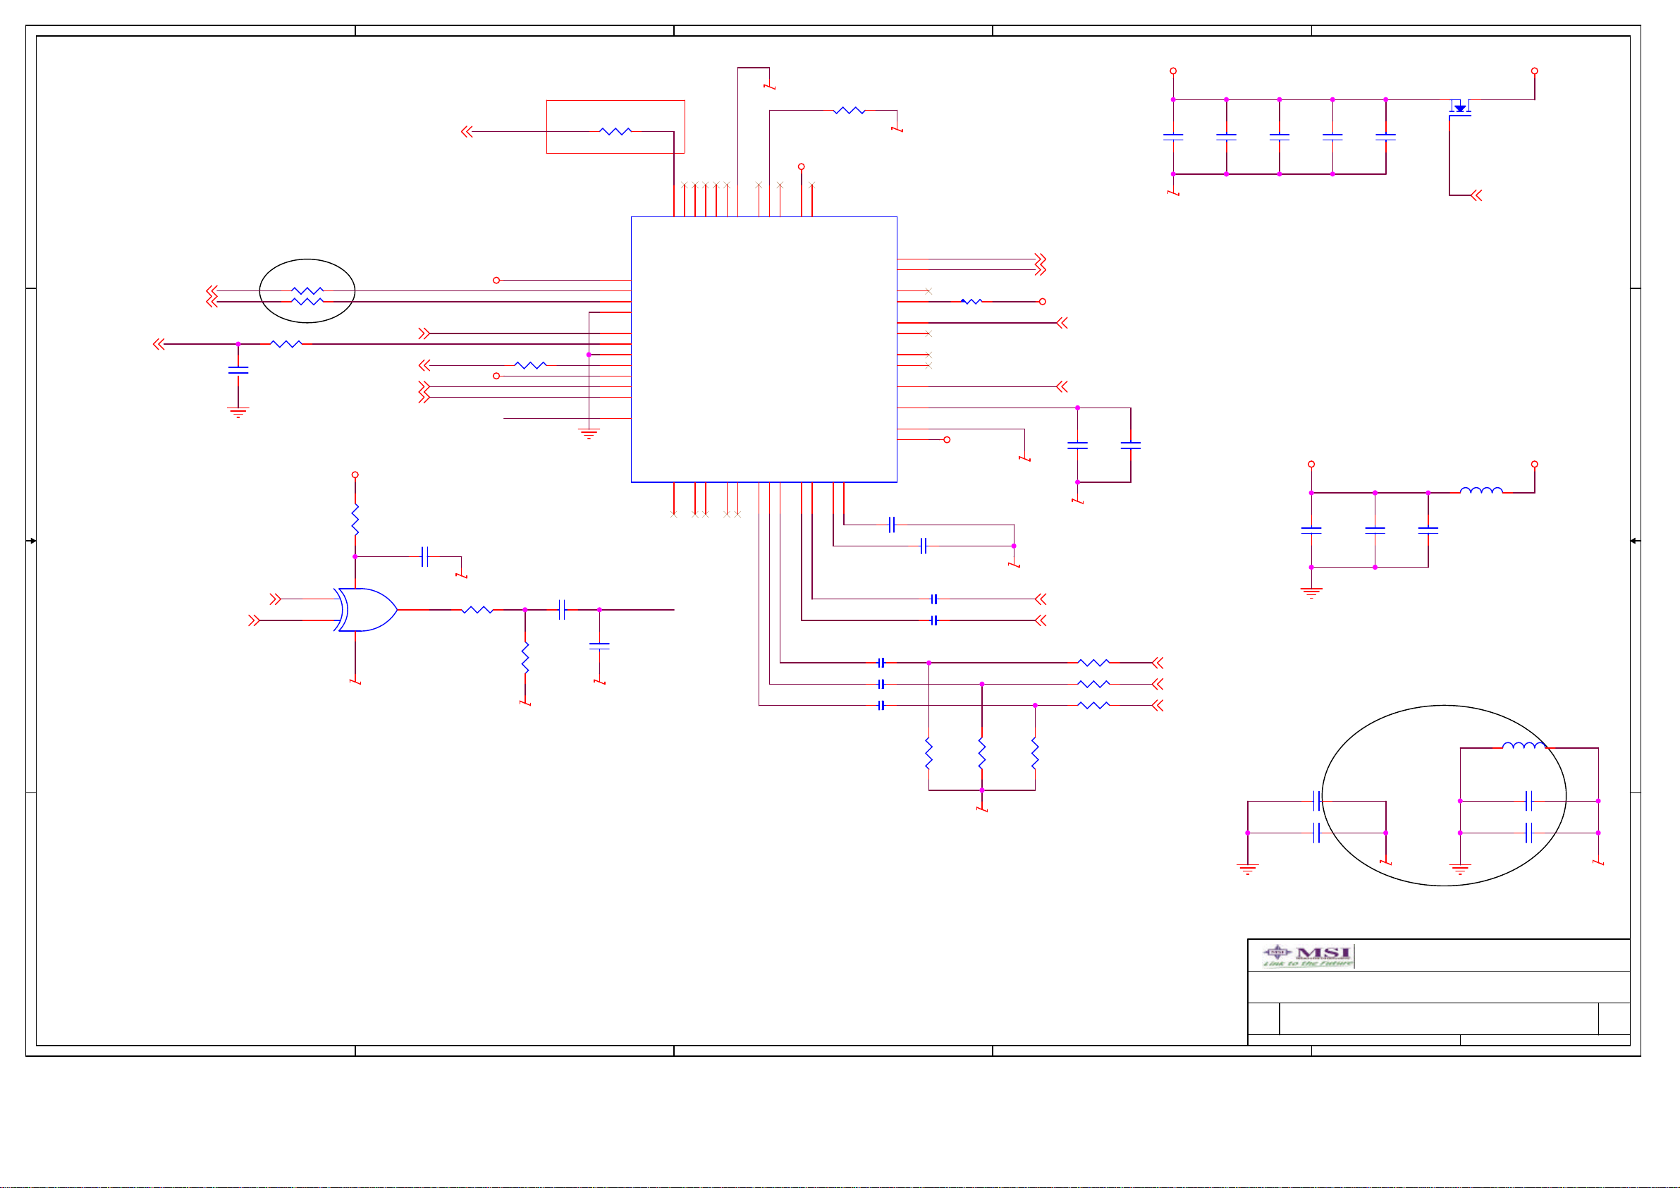Select the series capacitor after the XOR output resistor
Viewport: 1680px width, 1188px height.
point(562,610)
